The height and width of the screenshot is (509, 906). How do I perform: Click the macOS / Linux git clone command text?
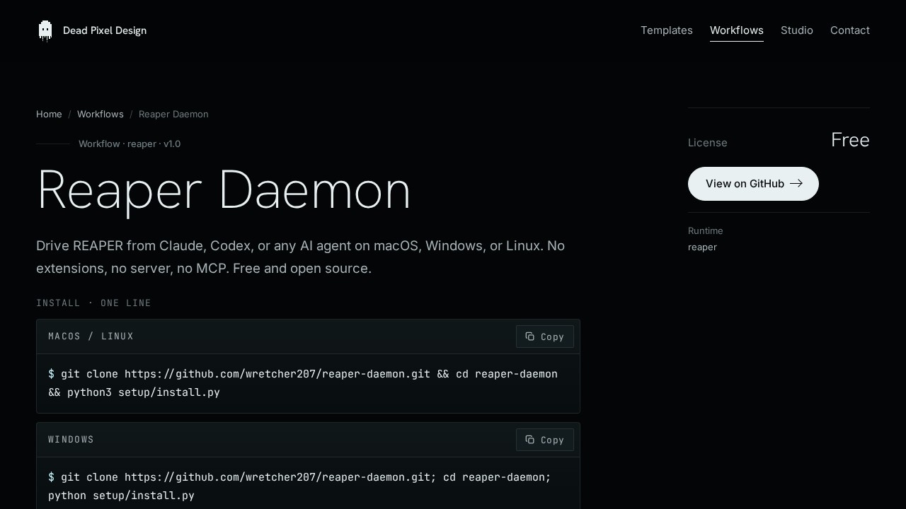coord(303,383)
